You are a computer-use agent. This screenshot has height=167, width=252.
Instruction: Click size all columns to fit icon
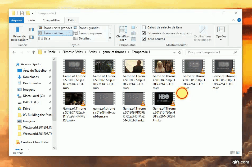[133, 39]
